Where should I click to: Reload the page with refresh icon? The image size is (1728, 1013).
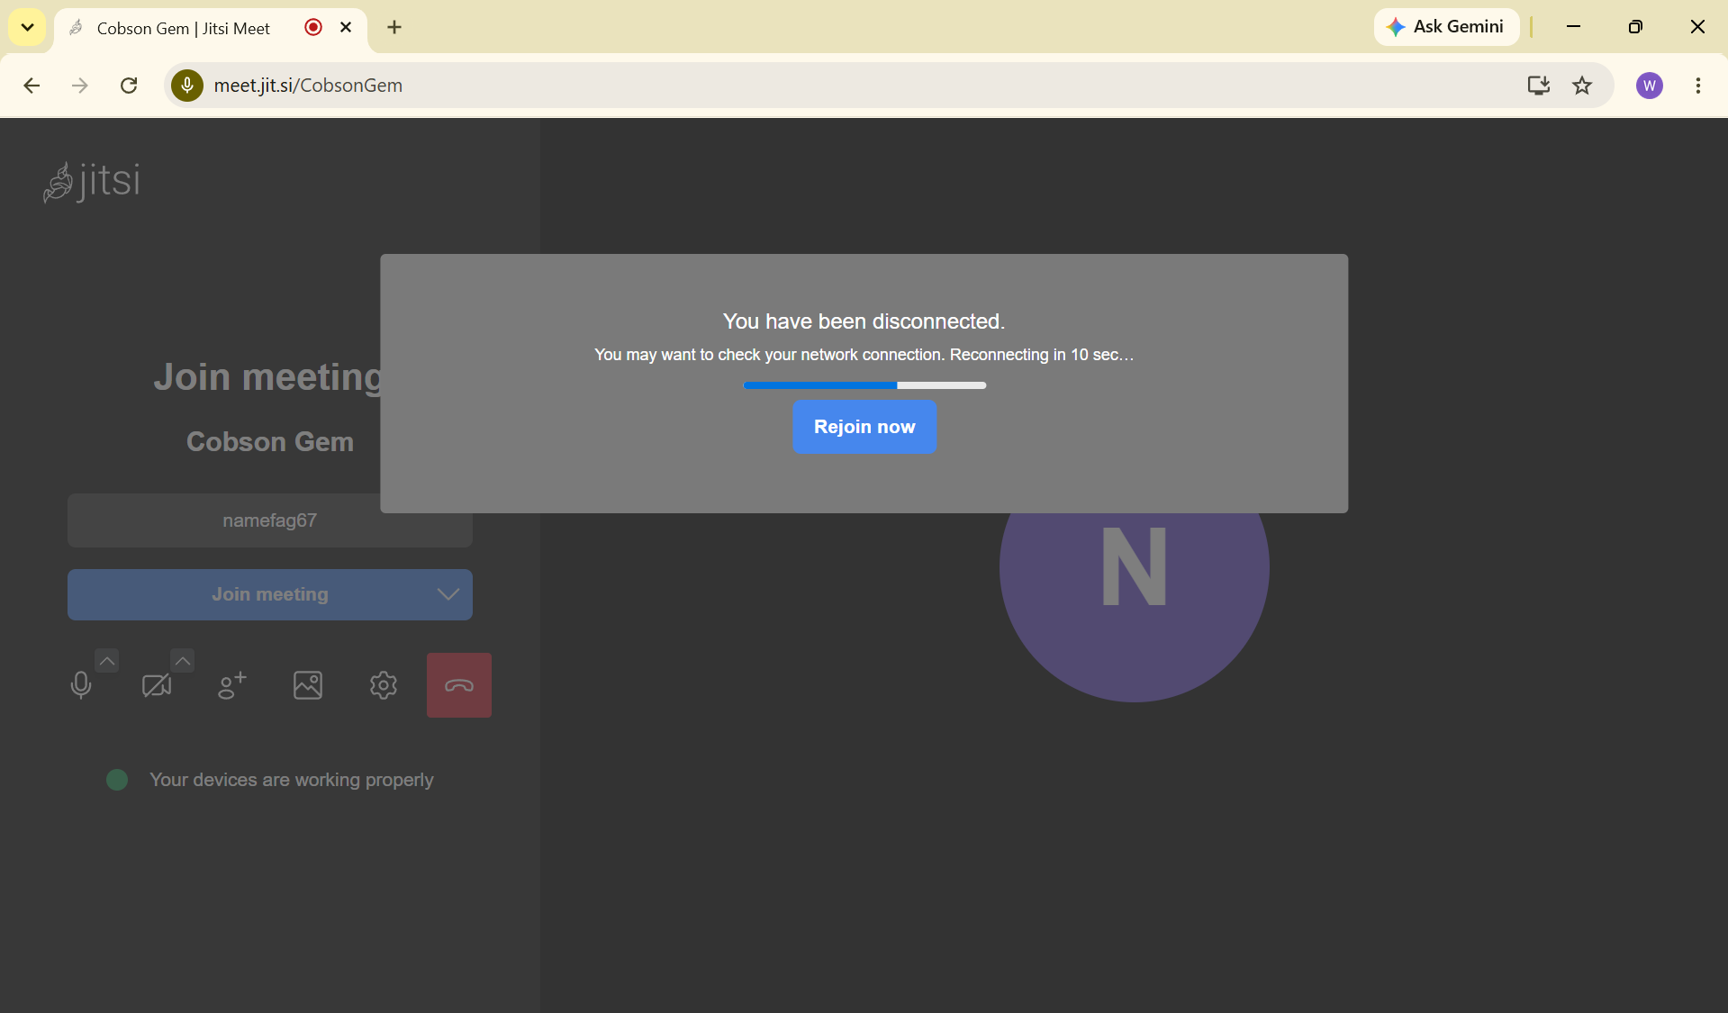(129, 86)
